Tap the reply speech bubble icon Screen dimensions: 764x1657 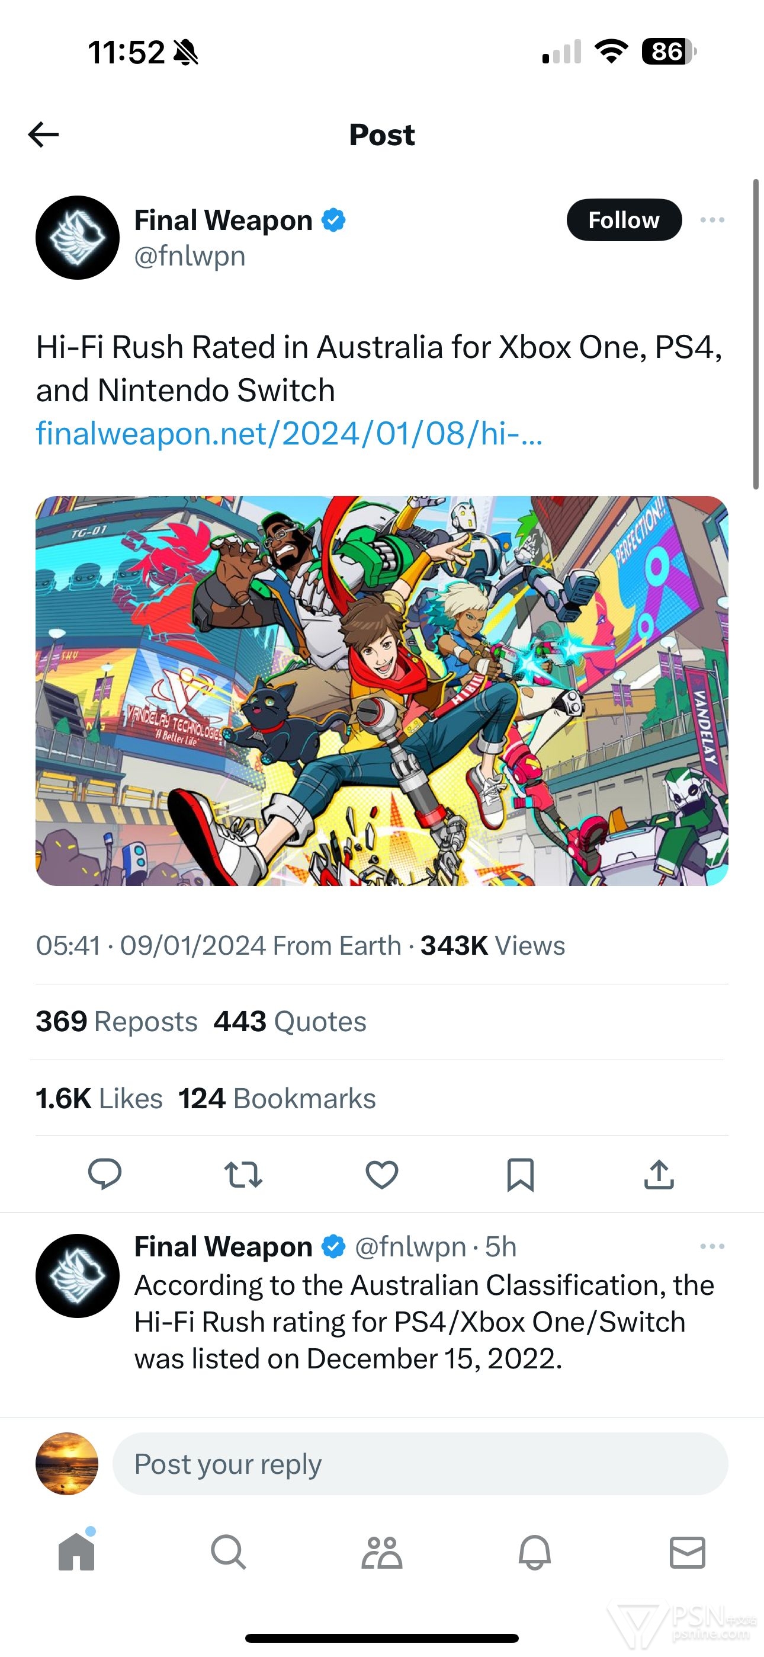(x=104, y=1174)
